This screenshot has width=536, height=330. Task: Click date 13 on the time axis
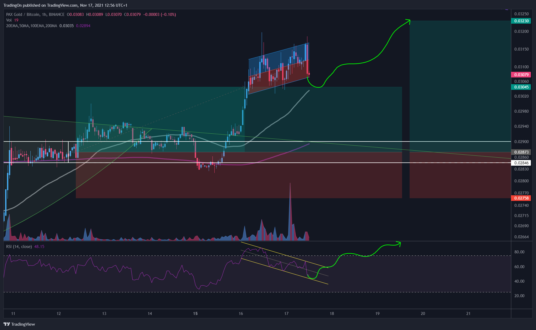[x=104, y=314]
